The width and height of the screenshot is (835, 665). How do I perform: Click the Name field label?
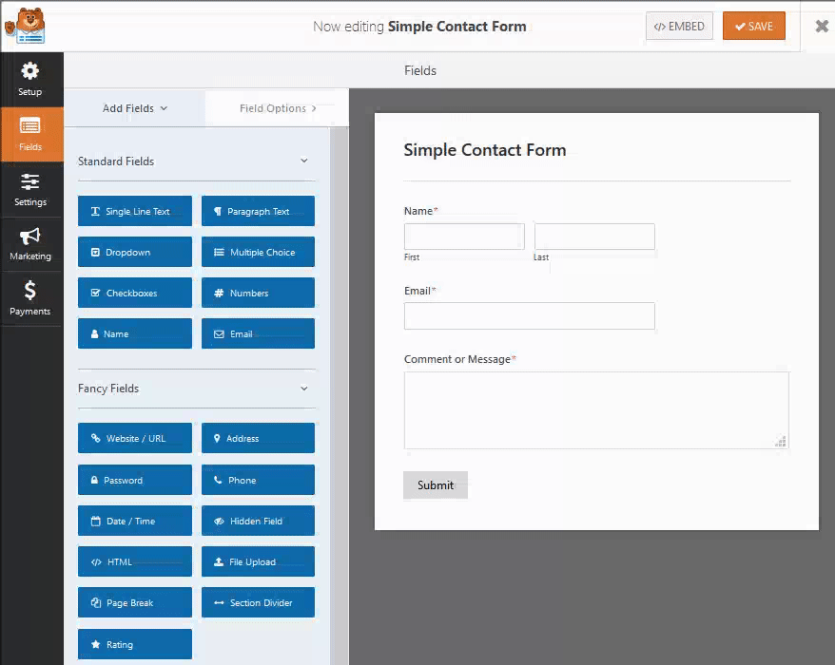pyautogui.click(x=420, y=211)
